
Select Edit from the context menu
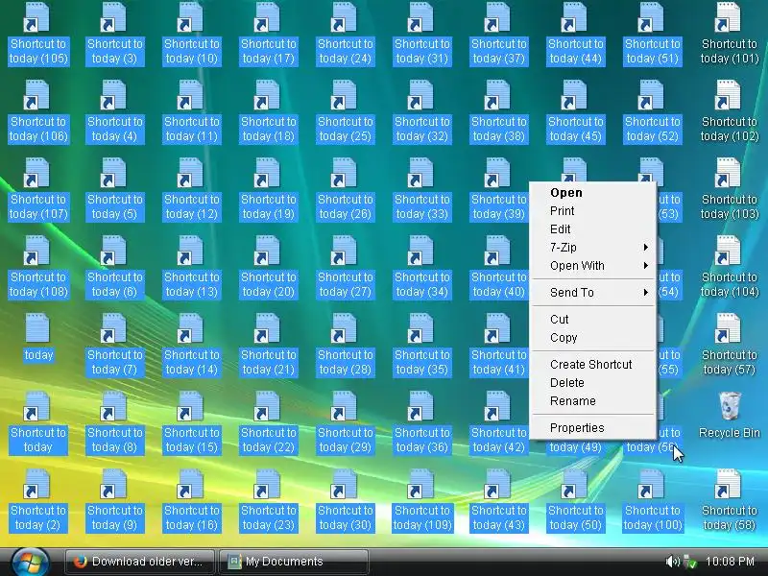(593, 229)
